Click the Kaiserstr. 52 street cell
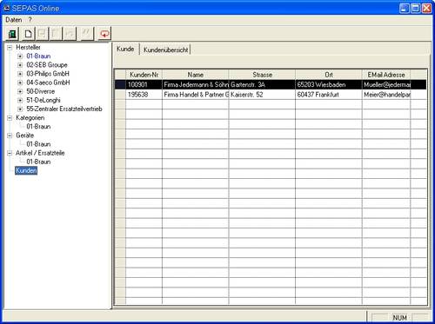Viewport: 435px width, 324px height. coord(262,95)
